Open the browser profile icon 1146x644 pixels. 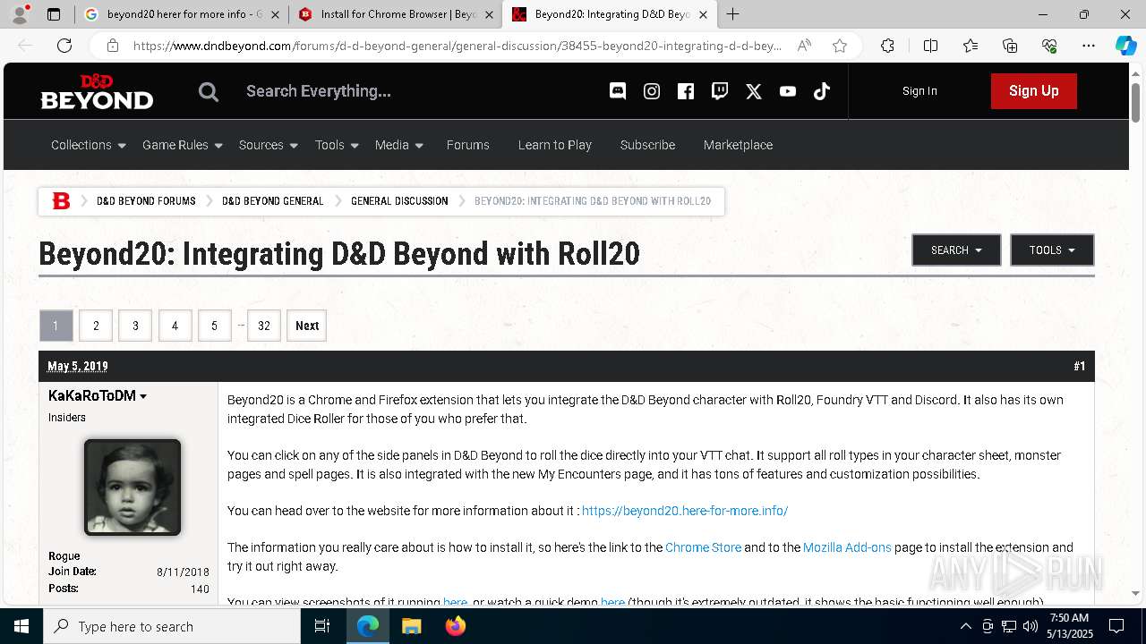(20, 14)
